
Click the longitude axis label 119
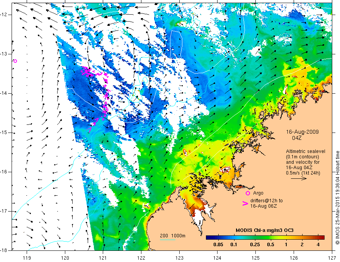[x=27, y=258]
